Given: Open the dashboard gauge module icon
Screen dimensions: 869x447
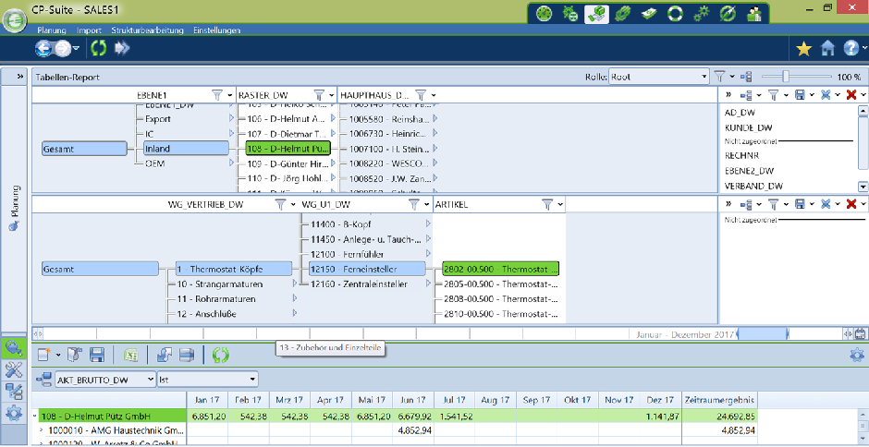Looking at the screenshot, I should pyautogui.click(x=545, y=15).
